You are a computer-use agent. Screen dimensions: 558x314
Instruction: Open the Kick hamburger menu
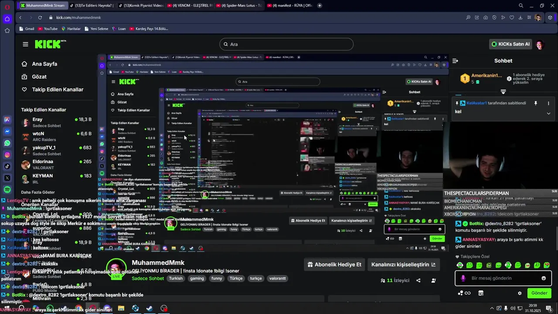pyautogui.click(x=26, y=44)
